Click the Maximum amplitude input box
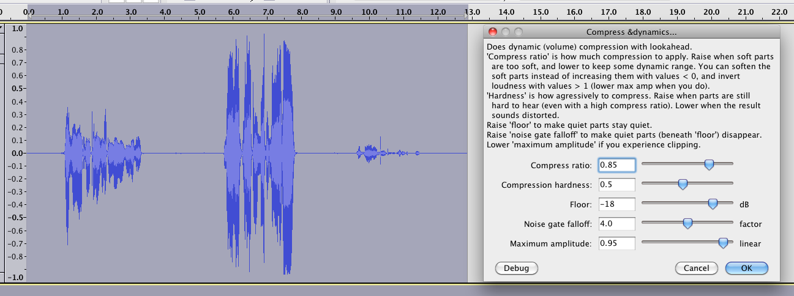This screenshot has height=296, width=794. coord(616,243)
